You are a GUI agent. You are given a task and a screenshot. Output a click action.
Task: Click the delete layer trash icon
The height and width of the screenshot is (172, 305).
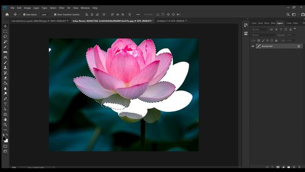point(299,167)
